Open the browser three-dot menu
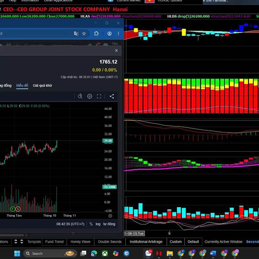Image resolution: width=259 pixels, height=259 pixels. [x=118, y=34]
